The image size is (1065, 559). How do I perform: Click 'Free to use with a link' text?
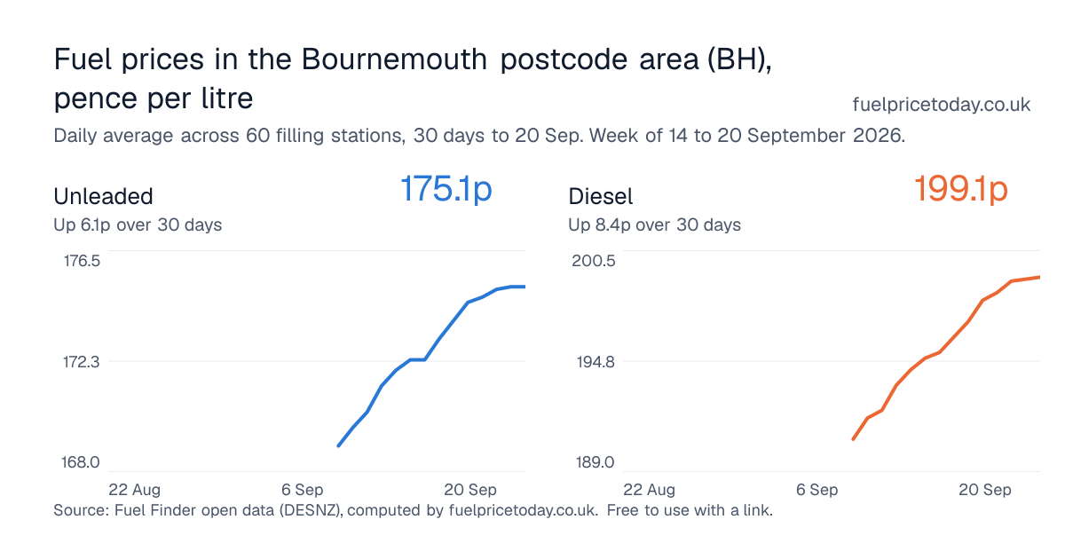[x=691, y=511]
